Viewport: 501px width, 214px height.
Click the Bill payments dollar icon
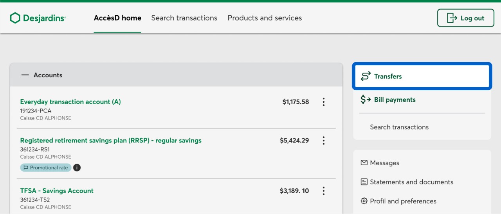[x=366, y=100]
